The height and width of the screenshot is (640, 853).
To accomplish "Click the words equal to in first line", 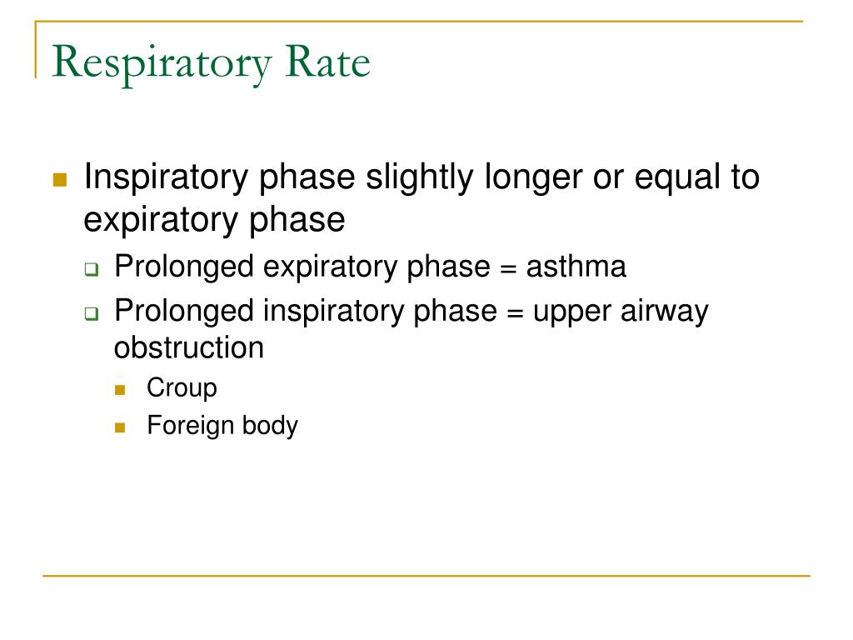I will click(697, 178).
